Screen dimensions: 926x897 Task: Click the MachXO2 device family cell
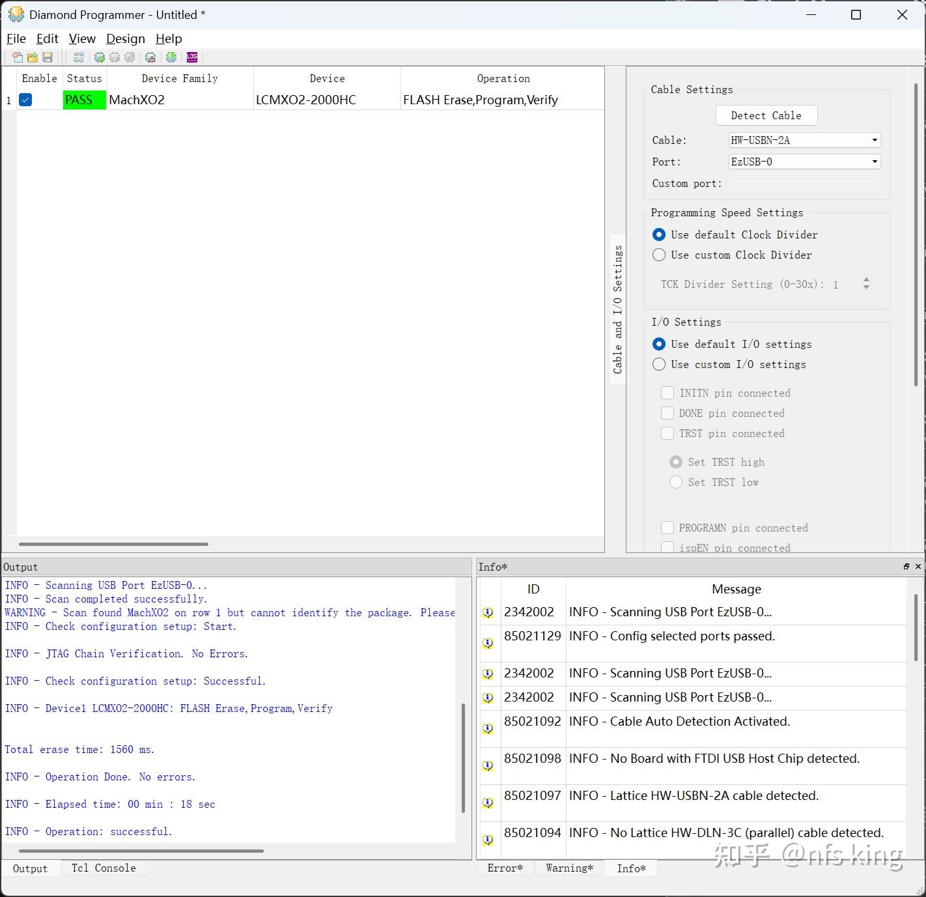[x=180, y=100]
